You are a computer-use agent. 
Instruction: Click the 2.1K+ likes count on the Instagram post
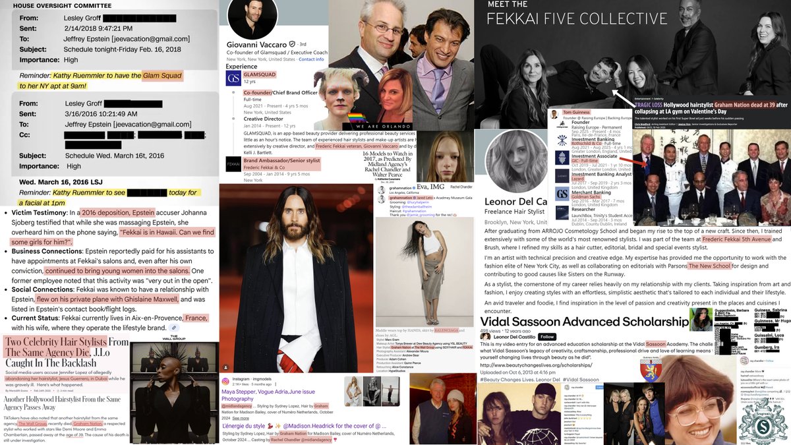click(x=239, y=383)
